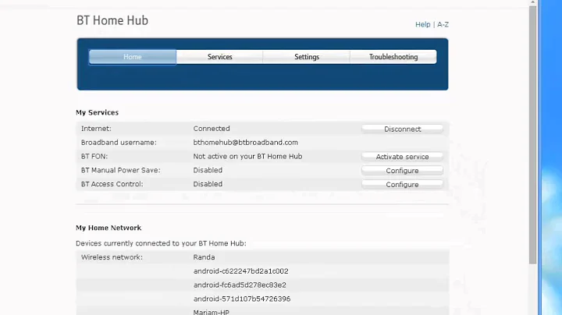Click the BT Manual Power Save: label
Viewport: 562px width, 315px height.
tap(121, 170)
